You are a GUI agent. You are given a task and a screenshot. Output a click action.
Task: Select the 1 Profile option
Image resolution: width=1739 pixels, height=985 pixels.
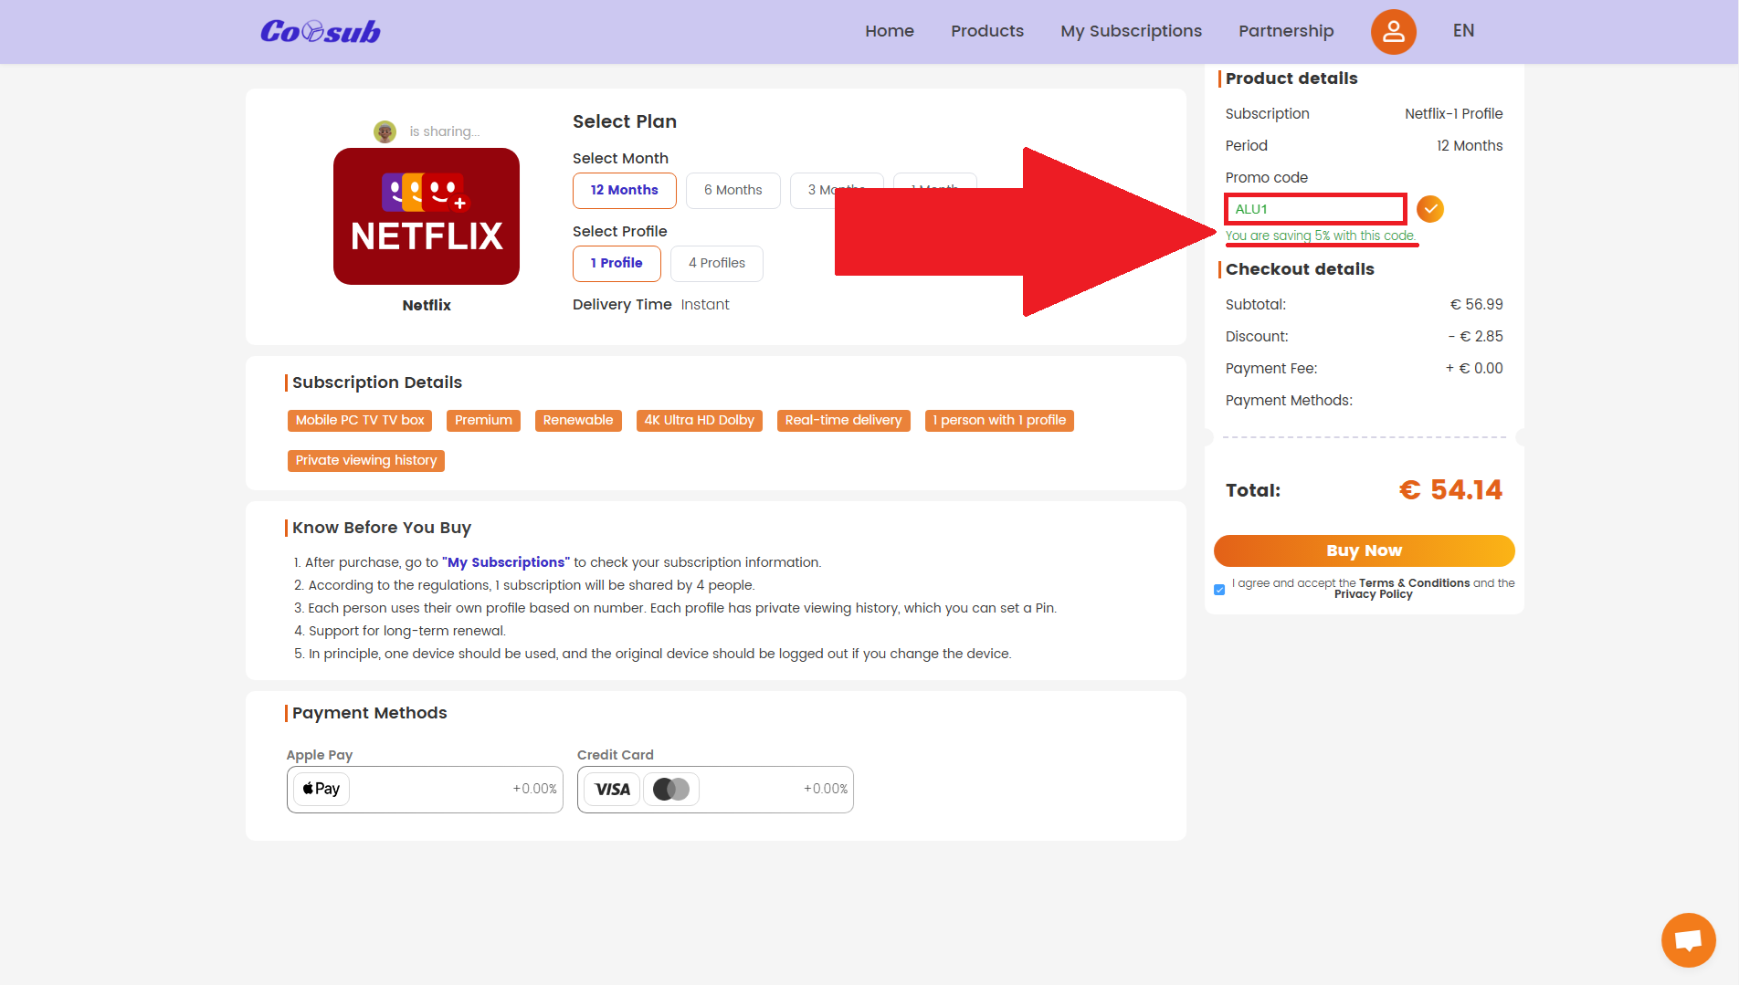pos(617,264)
